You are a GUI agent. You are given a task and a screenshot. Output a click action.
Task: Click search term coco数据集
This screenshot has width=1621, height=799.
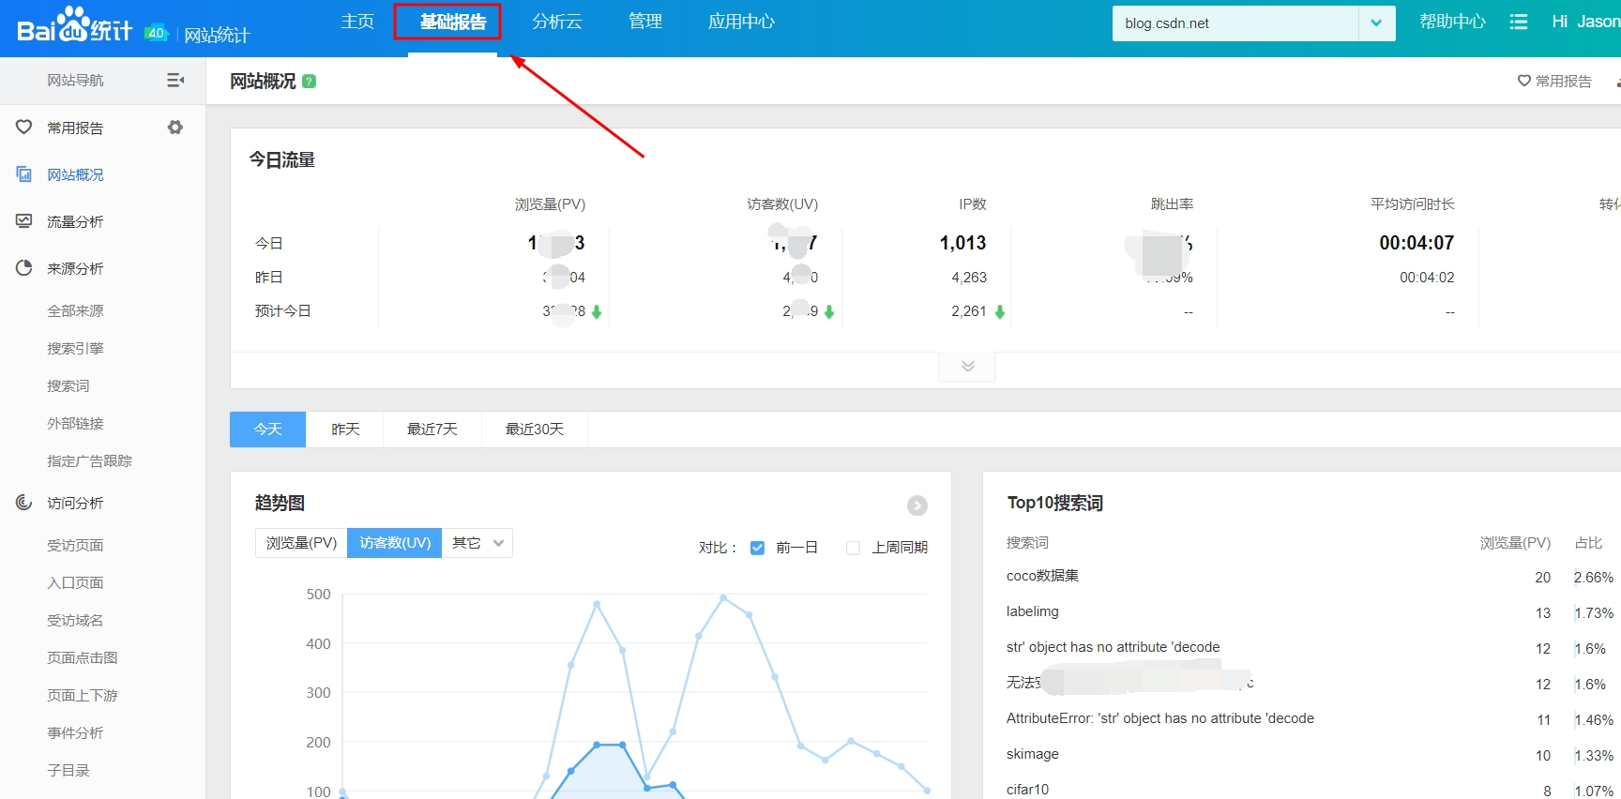1043,576
